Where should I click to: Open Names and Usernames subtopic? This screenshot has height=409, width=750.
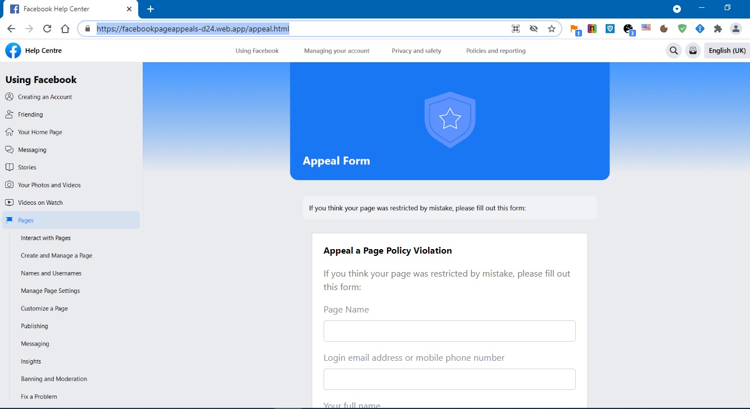(51, 273)
